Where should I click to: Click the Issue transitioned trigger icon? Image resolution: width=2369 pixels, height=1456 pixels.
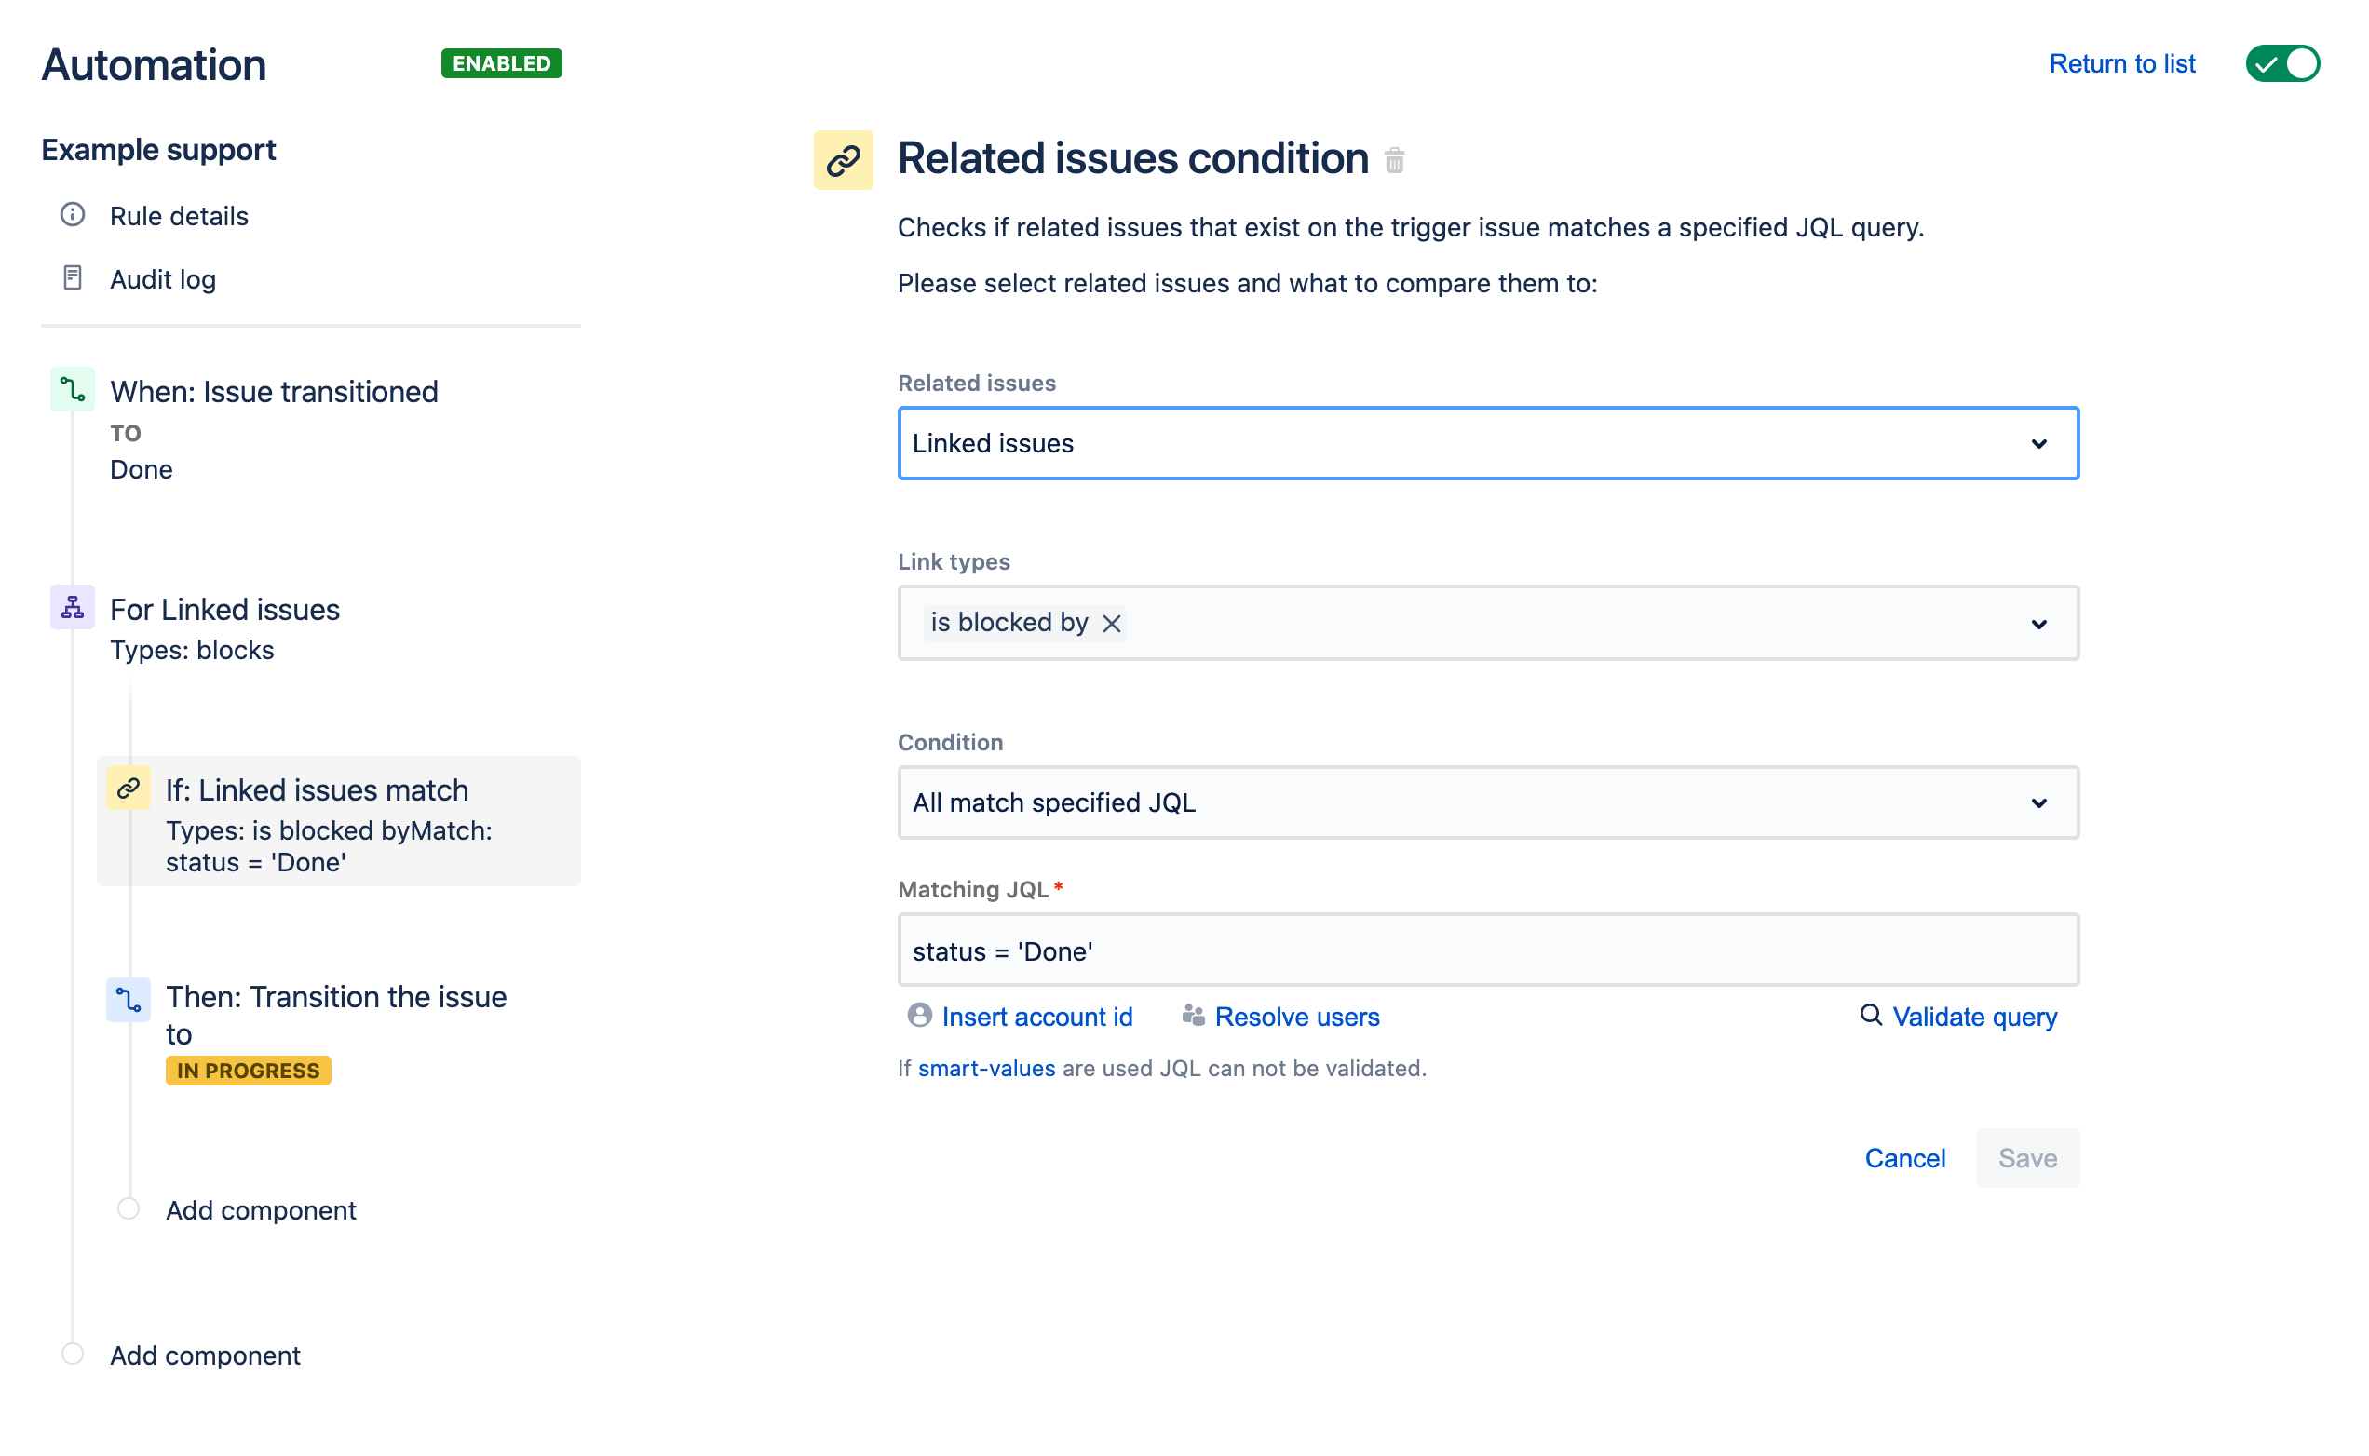(73, 389)
